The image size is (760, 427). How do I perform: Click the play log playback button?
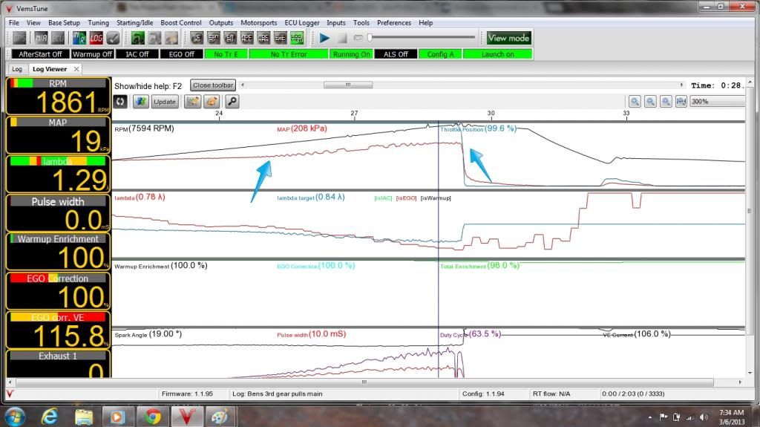point(324,38)
